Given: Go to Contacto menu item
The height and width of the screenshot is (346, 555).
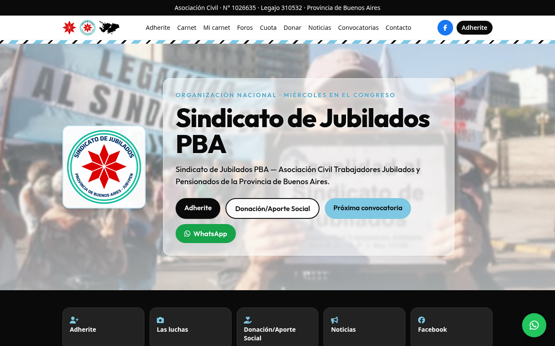Looking at the screenshot, I should click(398, 28).
